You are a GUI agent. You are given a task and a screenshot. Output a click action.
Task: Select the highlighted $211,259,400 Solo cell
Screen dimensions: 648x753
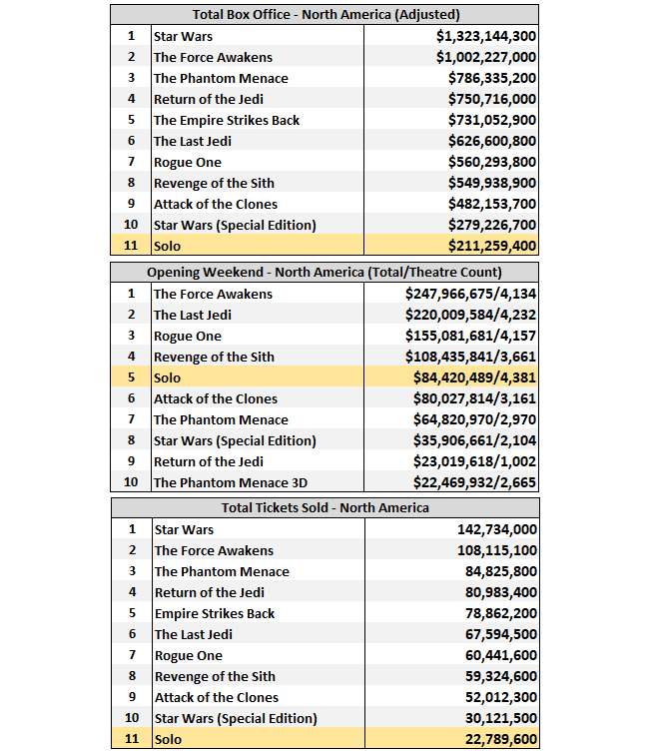click(486, 246)
